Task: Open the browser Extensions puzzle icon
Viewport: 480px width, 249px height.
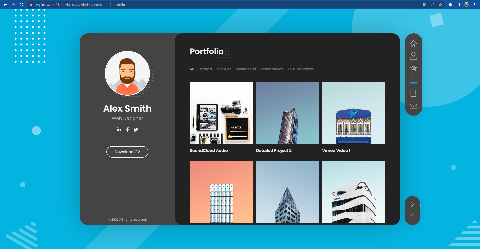Action: click(450, 5)
